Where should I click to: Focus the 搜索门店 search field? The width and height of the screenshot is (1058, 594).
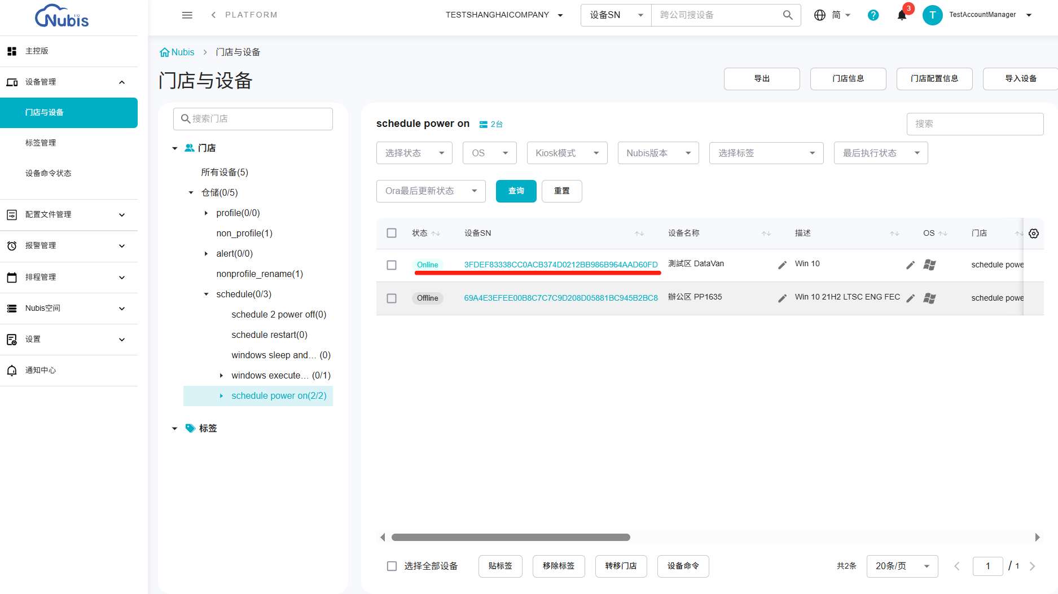tap(253, 119)
